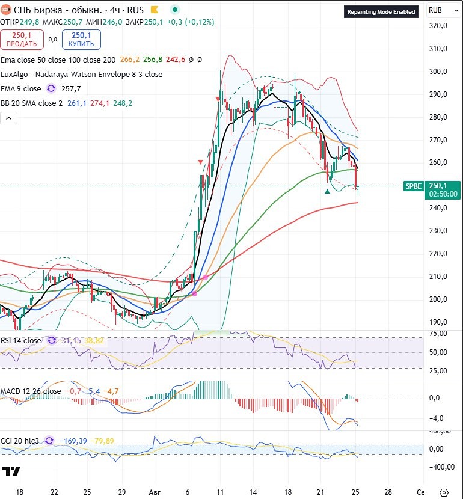Select the Ema close 50 close 100 indicator label
The image size is (463, 499).
pyautogui.click(x=58, y=60)
